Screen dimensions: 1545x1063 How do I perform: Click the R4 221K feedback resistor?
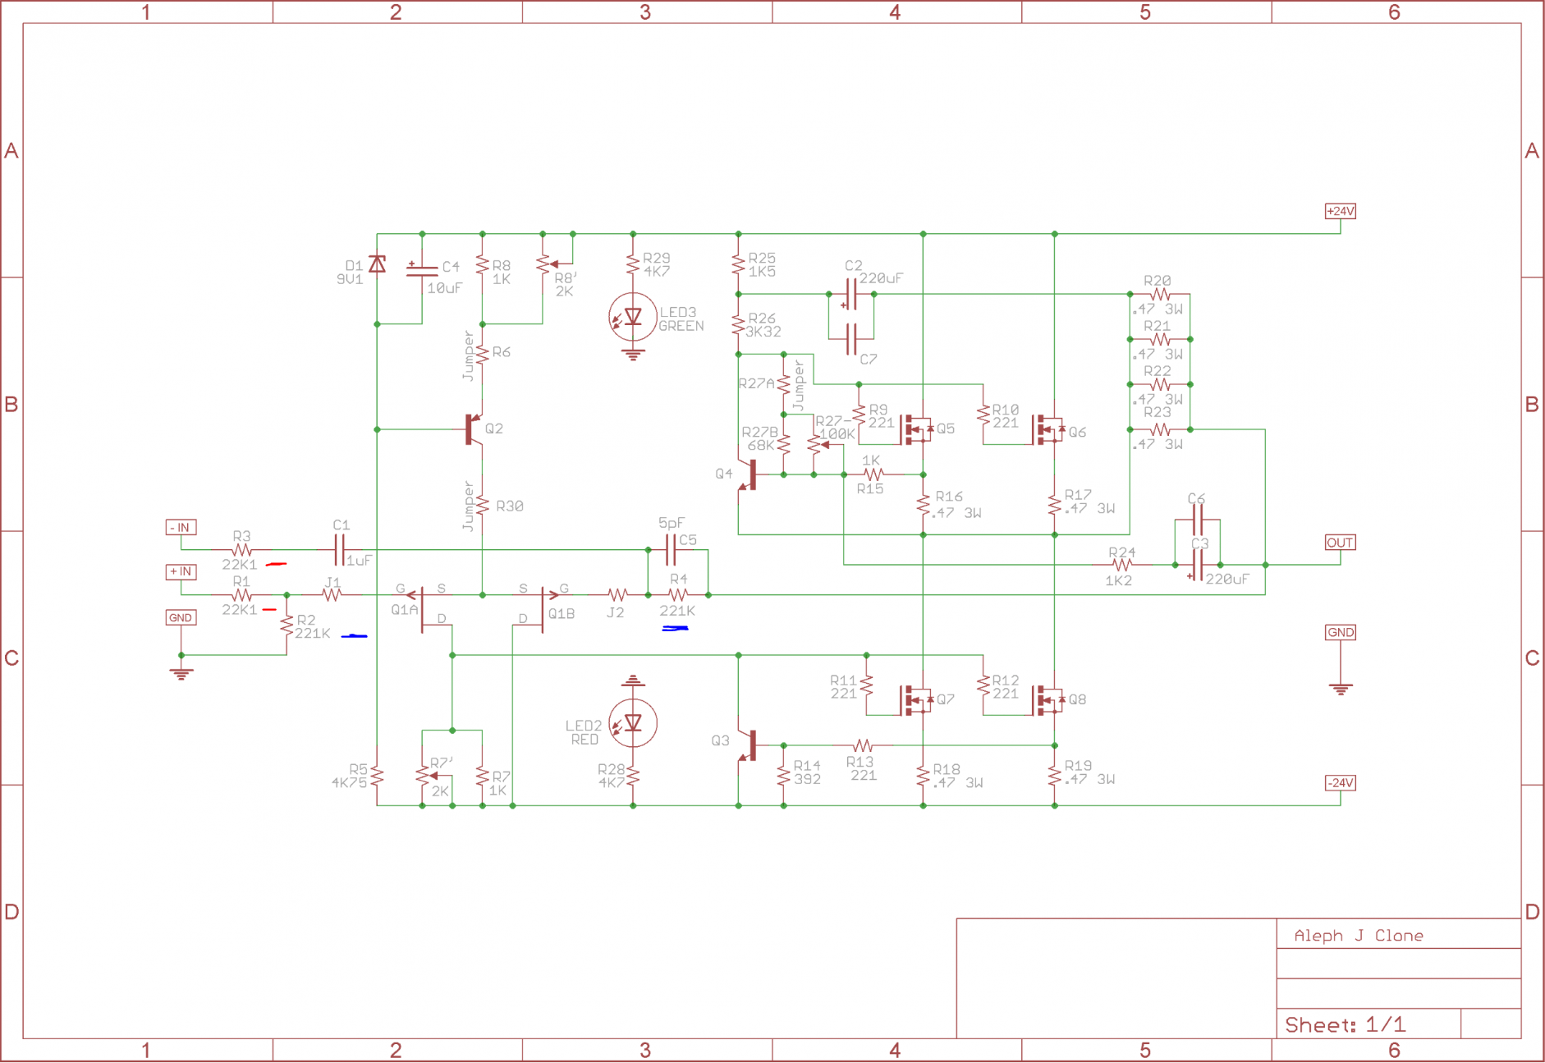(678, 594)
